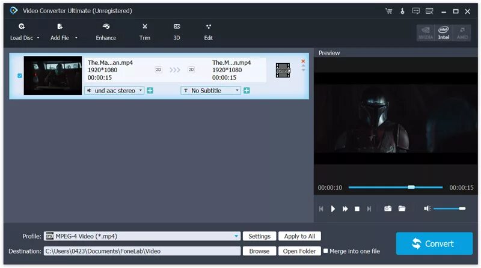Screen dimensions: 481x268
Task: Expand the Add File dropdown arrow
Action: [x=76, y=38]
